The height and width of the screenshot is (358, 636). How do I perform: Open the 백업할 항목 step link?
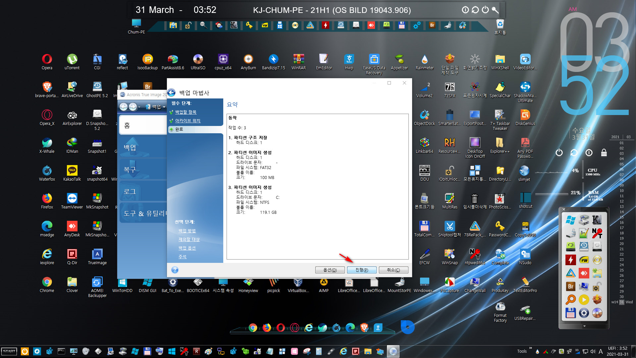tap(185, 112)
